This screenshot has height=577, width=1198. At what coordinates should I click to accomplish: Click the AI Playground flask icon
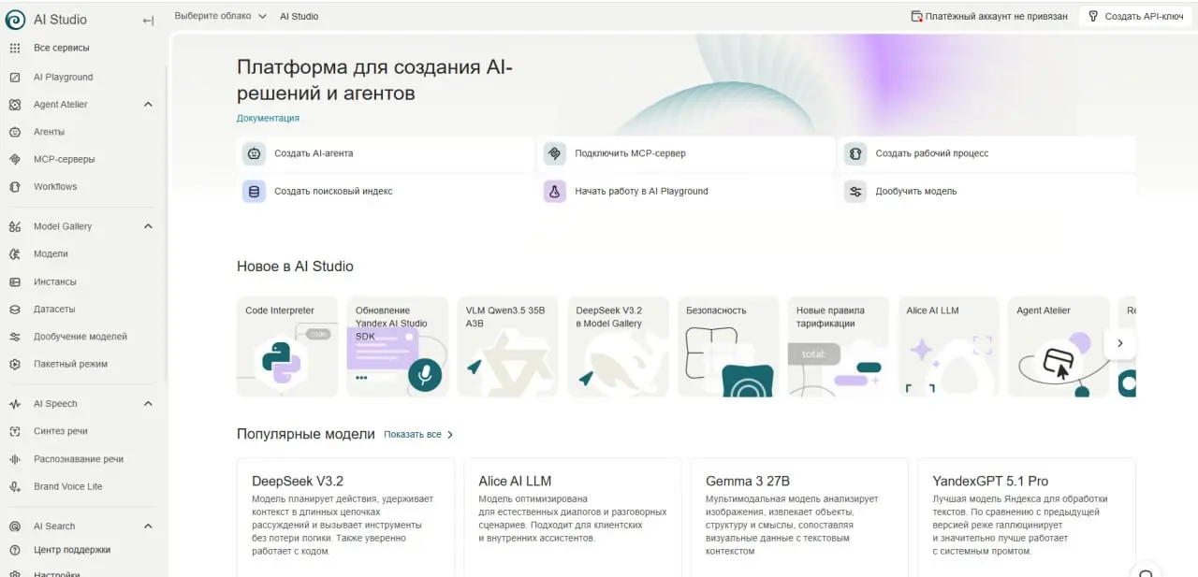[555, 191]
